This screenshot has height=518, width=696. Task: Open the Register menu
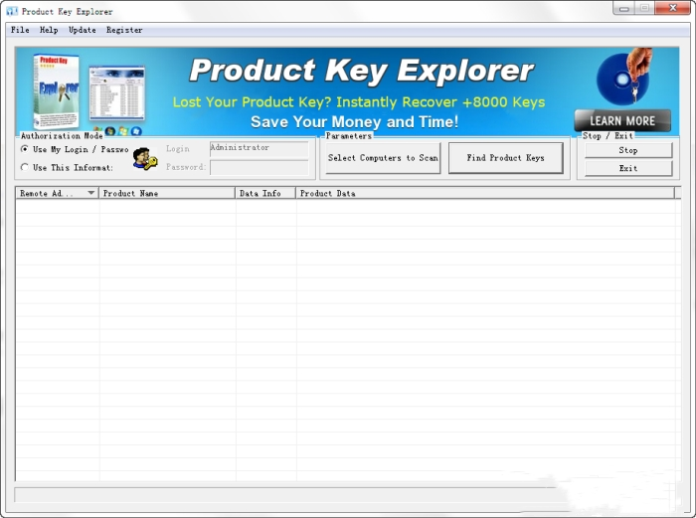[124, 30]
